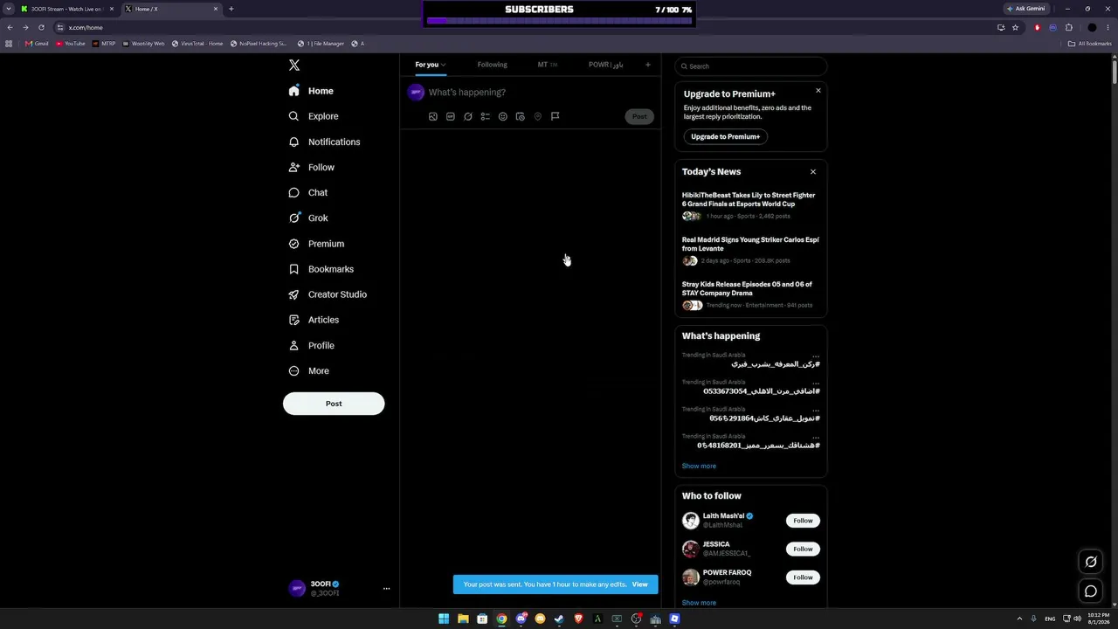Switch to the MT timeline tab

(548, 65)
